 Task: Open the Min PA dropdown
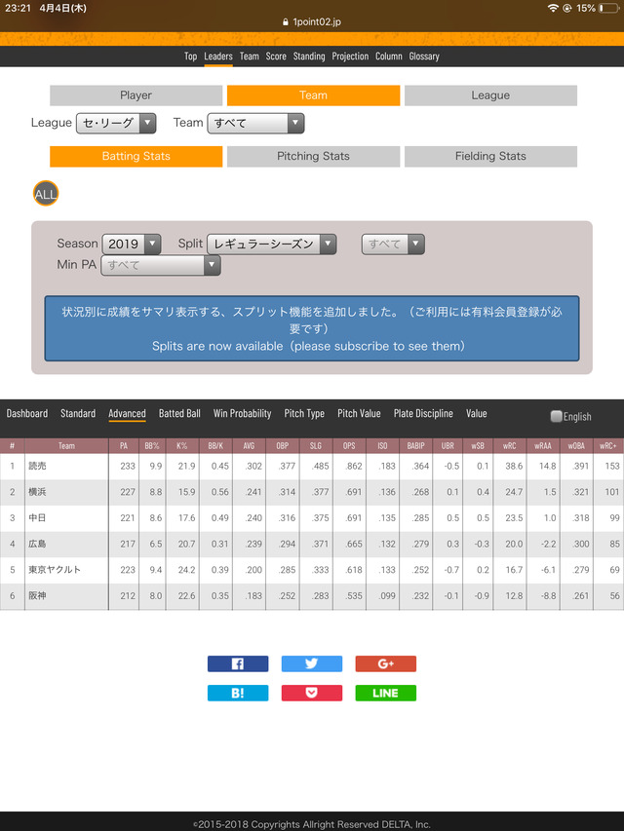tap(161, 265)
